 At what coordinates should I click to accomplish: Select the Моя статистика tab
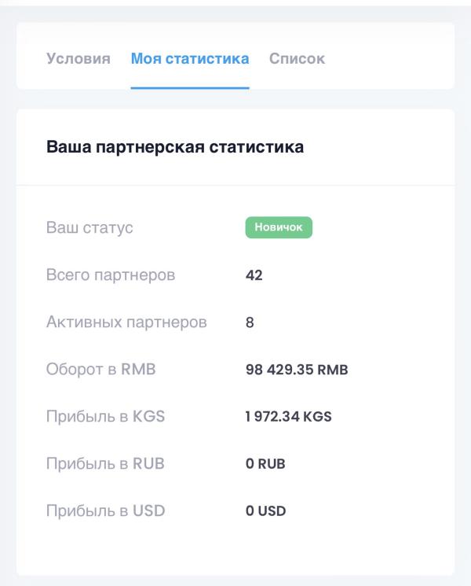point(190,59)
